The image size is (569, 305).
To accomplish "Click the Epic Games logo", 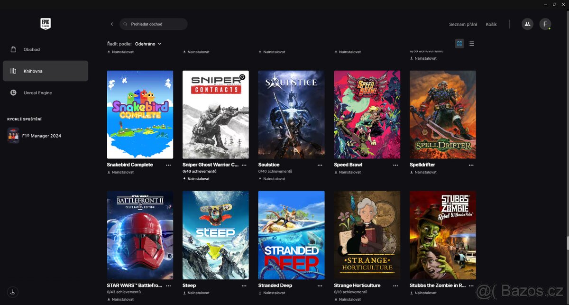I will (45, 24).
